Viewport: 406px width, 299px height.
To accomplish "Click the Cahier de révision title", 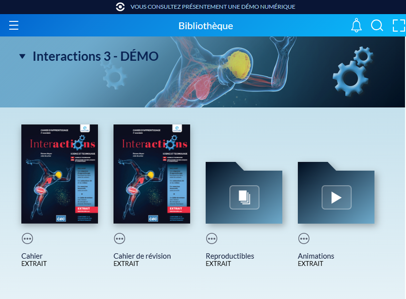I will 142,256.
